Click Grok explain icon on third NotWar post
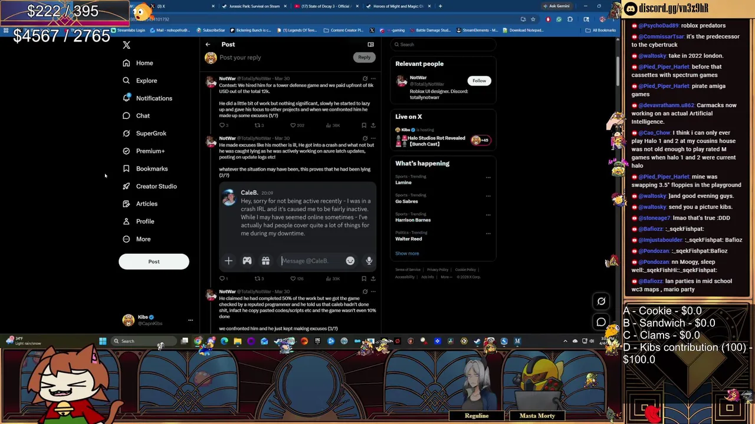The height and width of the screenshot is (424, 755). coord(365,291)
